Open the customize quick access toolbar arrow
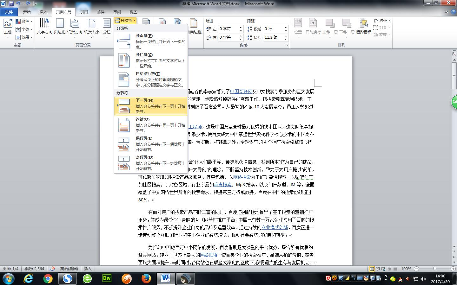Image resolution: width=457 pixels, height=285 pixels. coord(35,4)
